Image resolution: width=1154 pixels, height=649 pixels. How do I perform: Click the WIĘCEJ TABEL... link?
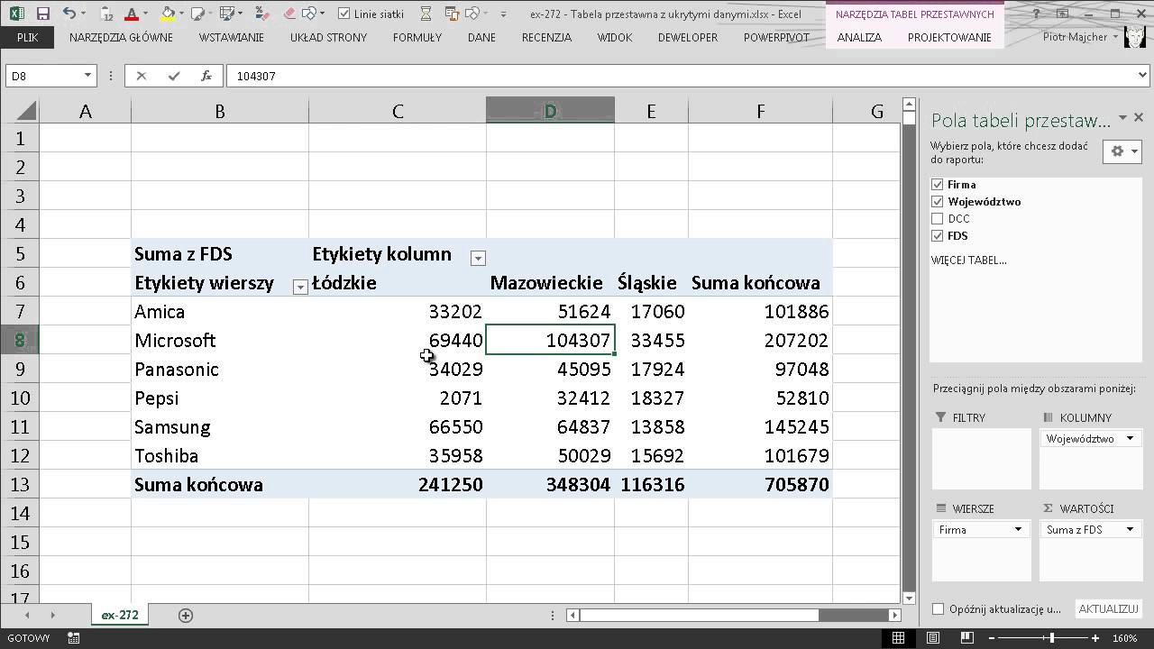coord(969,261)
